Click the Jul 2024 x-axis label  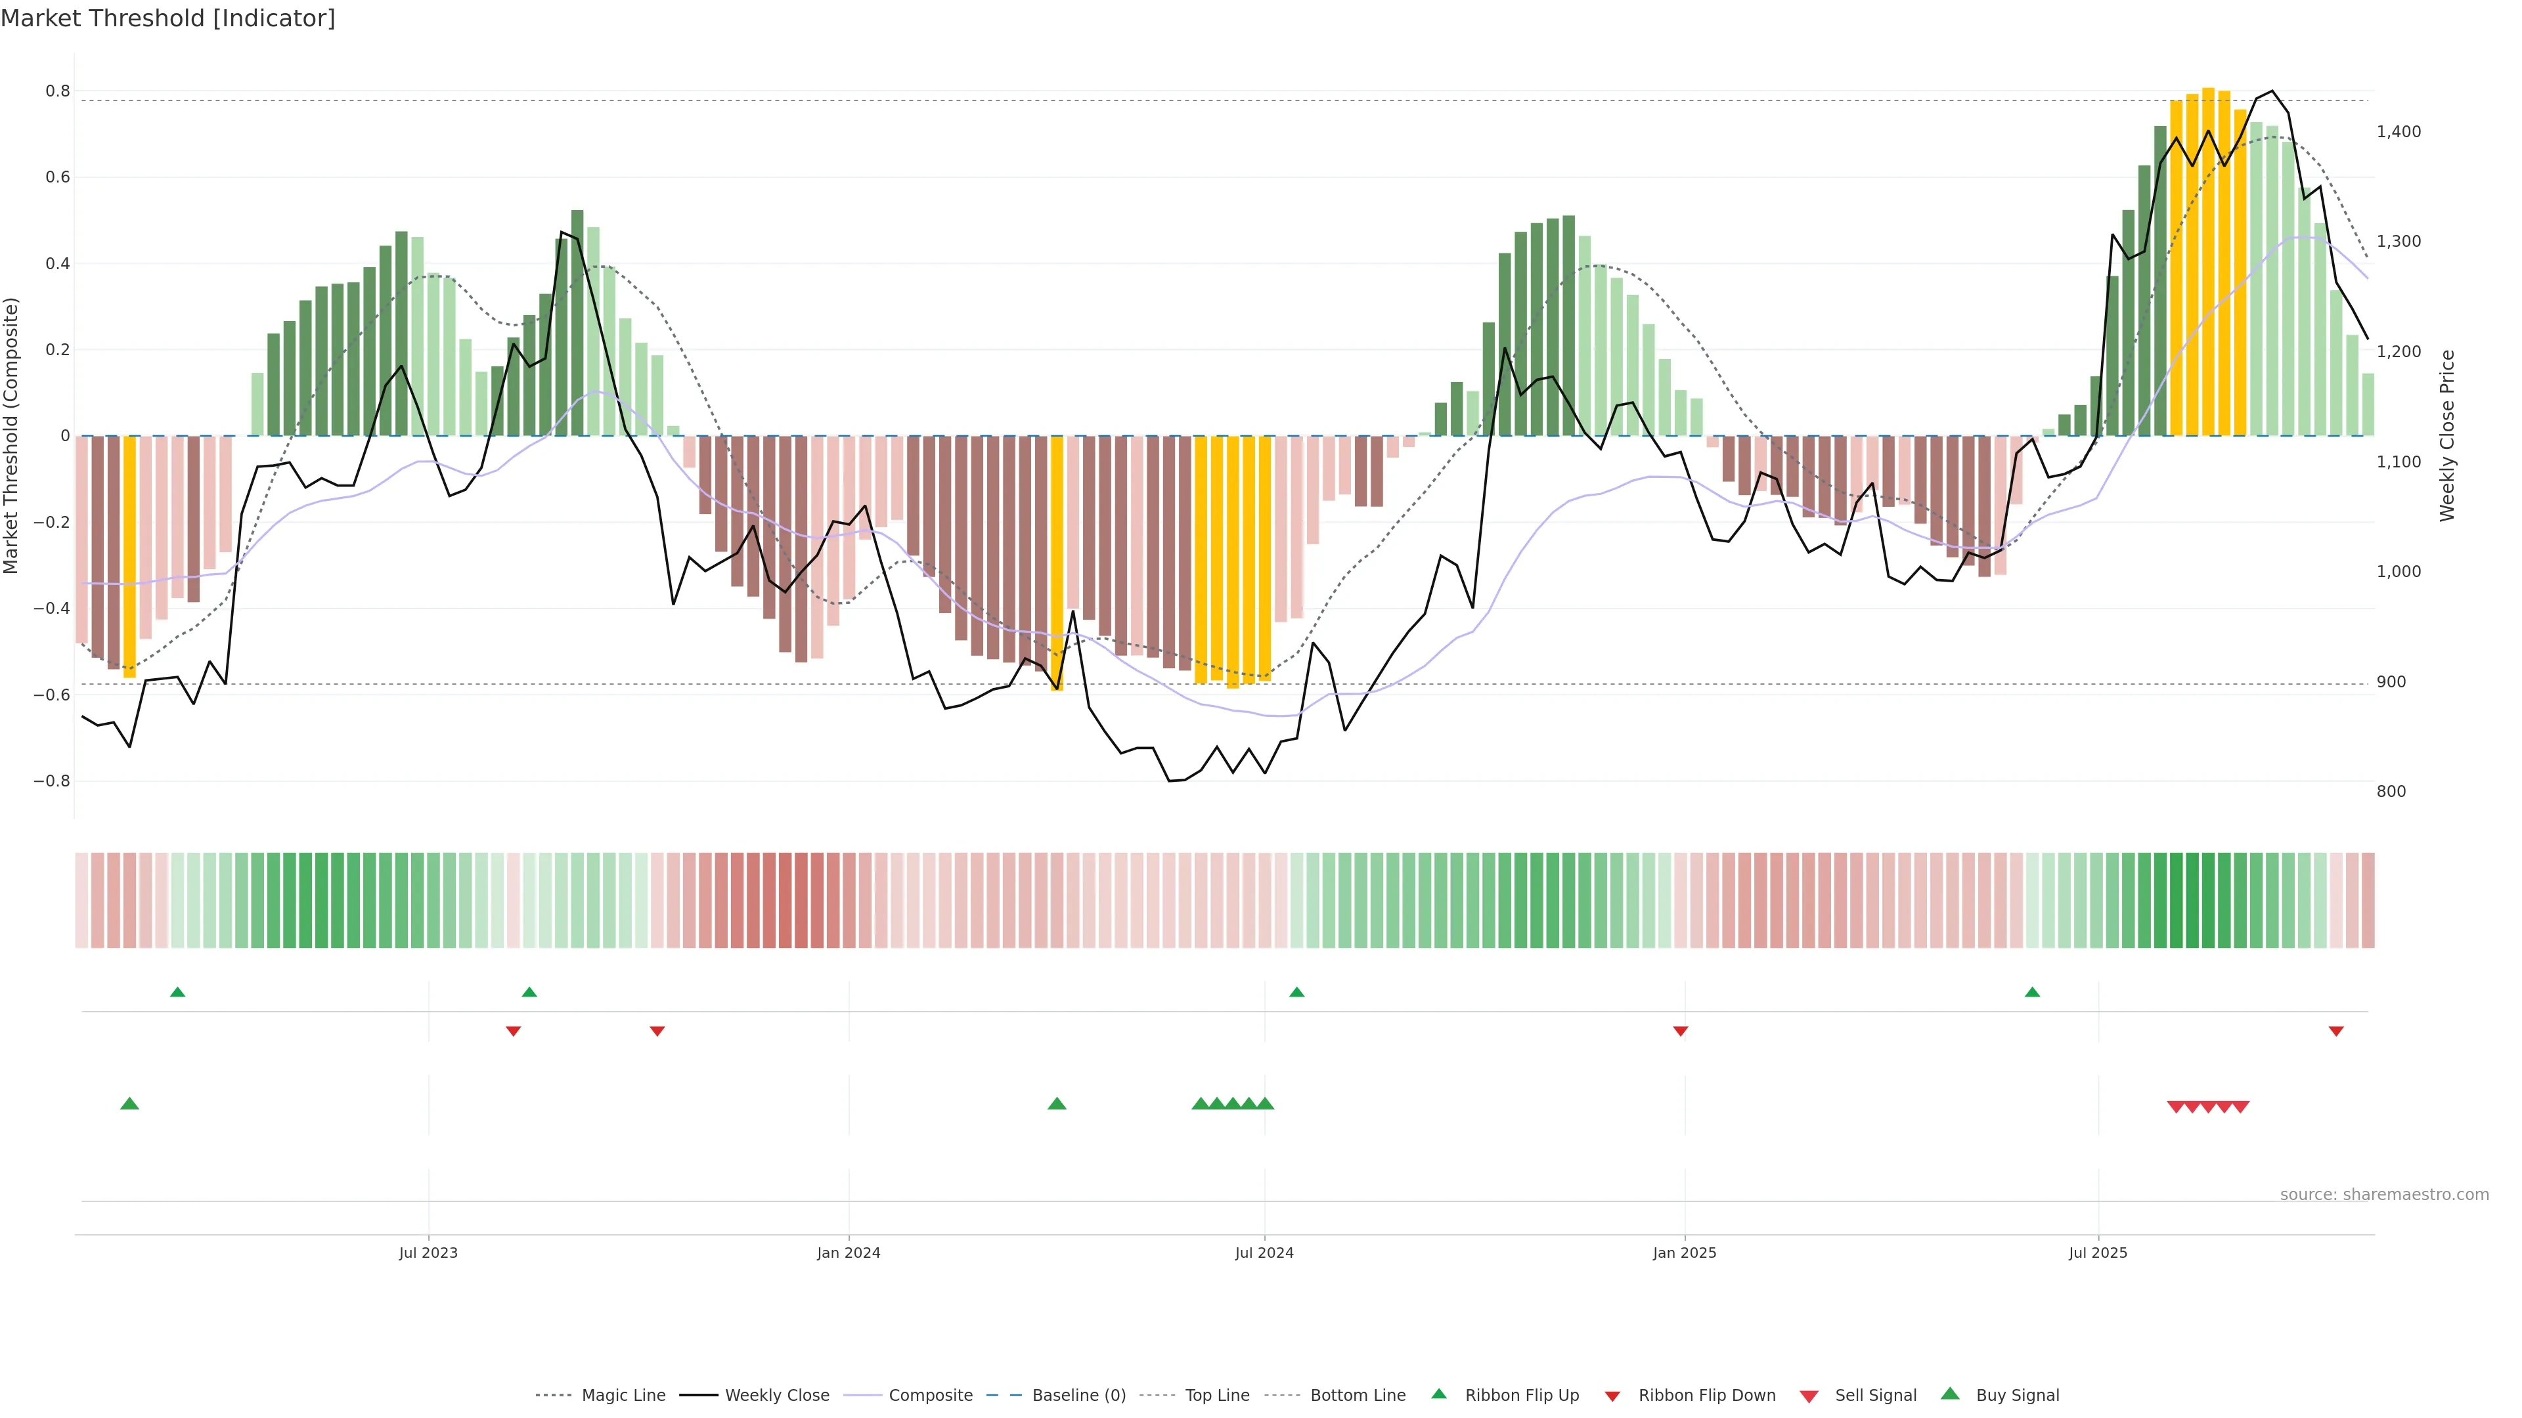pos(1264,1253)
